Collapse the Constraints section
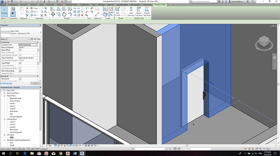280x156 pixels. [38, 42]
